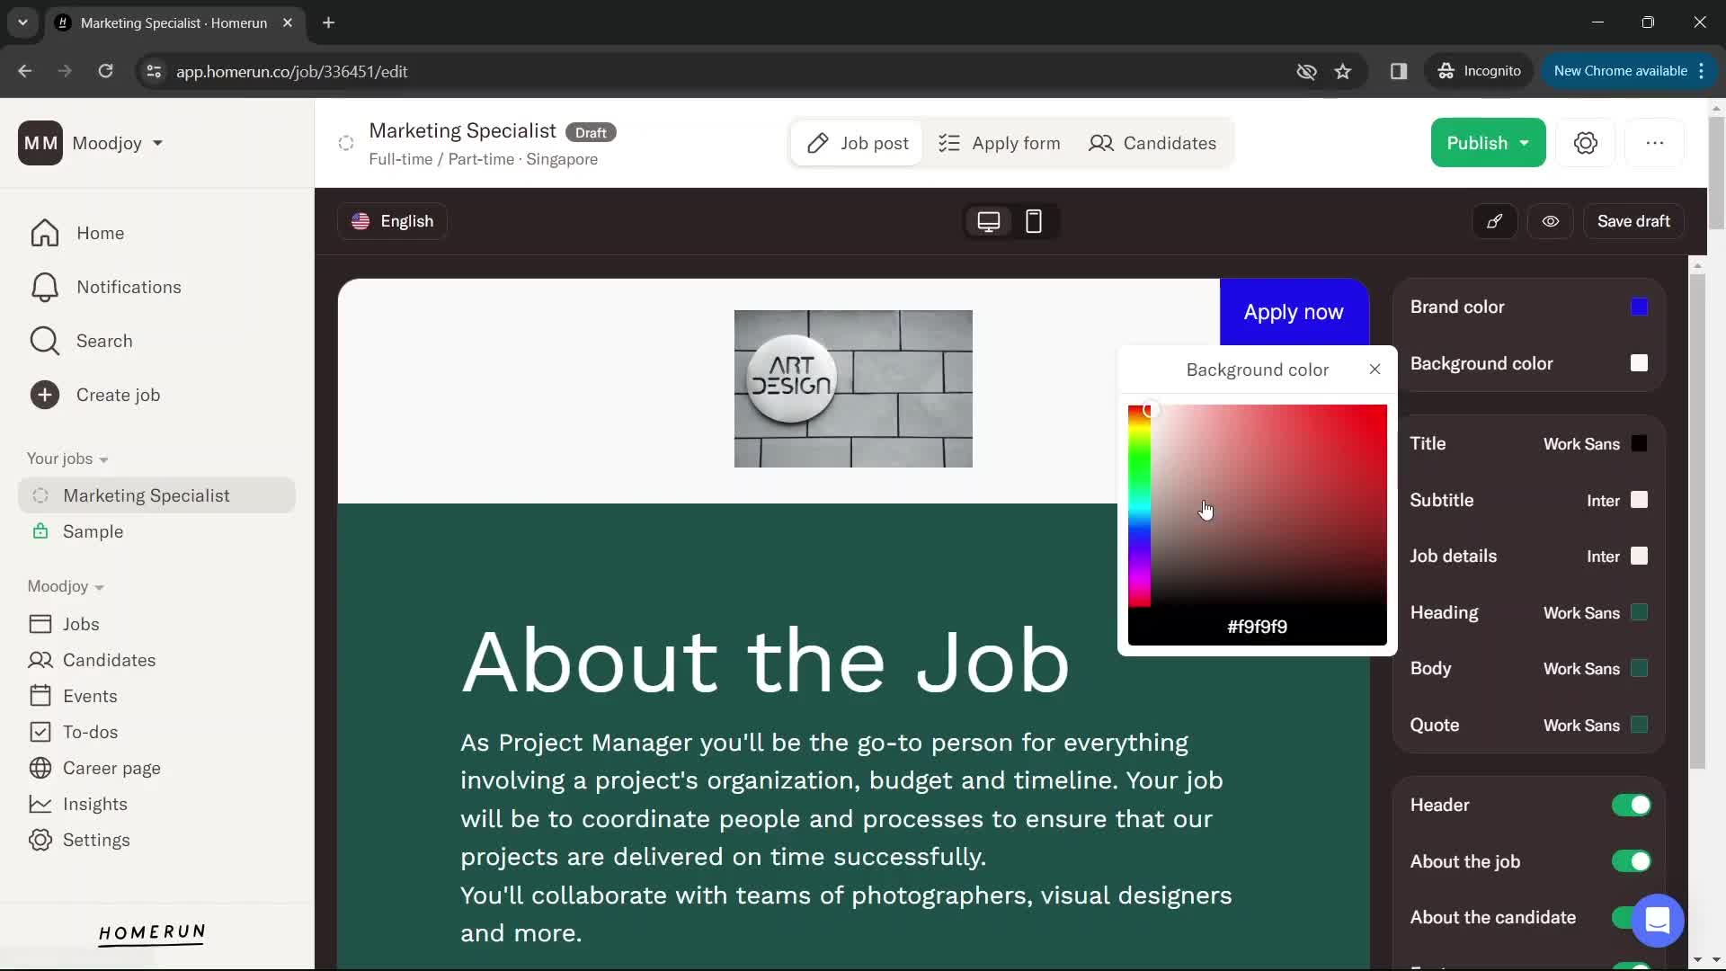Switch to the Apply form tab

pos(1000,143)
